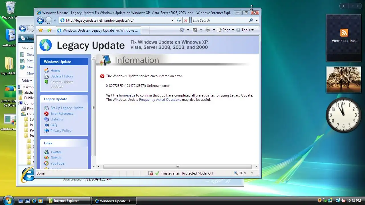Click the Live Search magnifier icon
The width and height of the screenshot is (365, 205).
click(x=251, y=20)
